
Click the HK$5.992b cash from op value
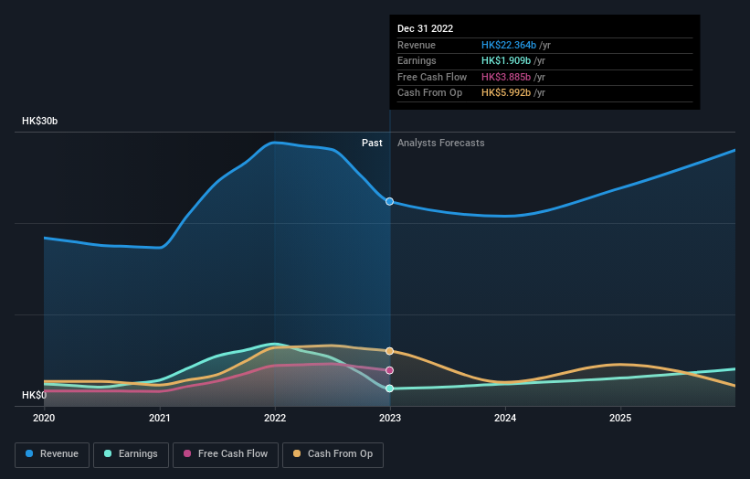505,93
